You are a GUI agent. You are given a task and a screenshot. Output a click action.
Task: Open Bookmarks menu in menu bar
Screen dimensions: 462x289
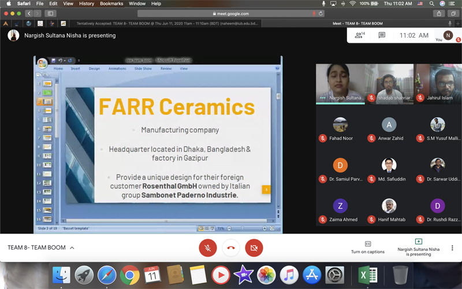click(x=111, y=3)
